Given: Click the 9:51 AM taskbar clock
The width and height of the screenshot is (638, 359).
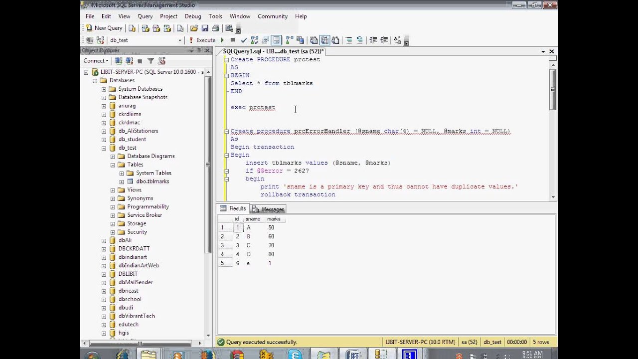Looking at the screenshot, I should pyautogui.click(x=532, y=354).
